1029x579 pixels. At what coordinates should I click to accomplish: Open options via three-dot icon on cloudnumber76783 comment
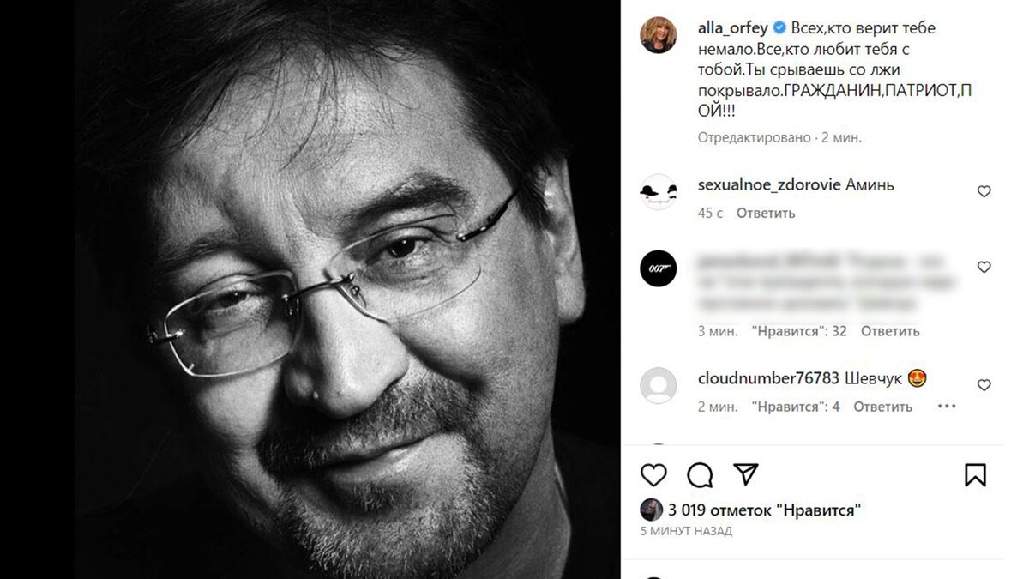[946, 406]
